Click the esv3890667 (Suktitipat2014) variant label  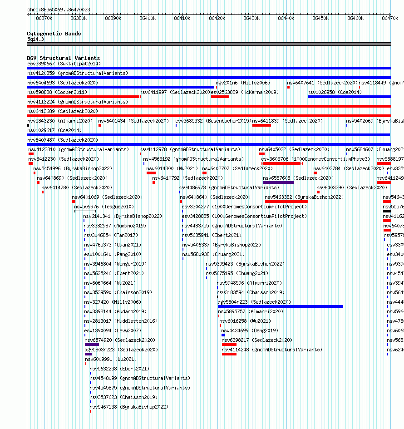click(x=64, y=64)
